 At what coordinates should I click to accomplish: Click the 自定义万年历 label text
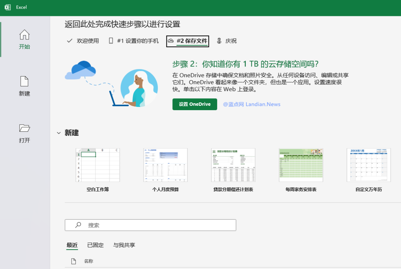369,189
